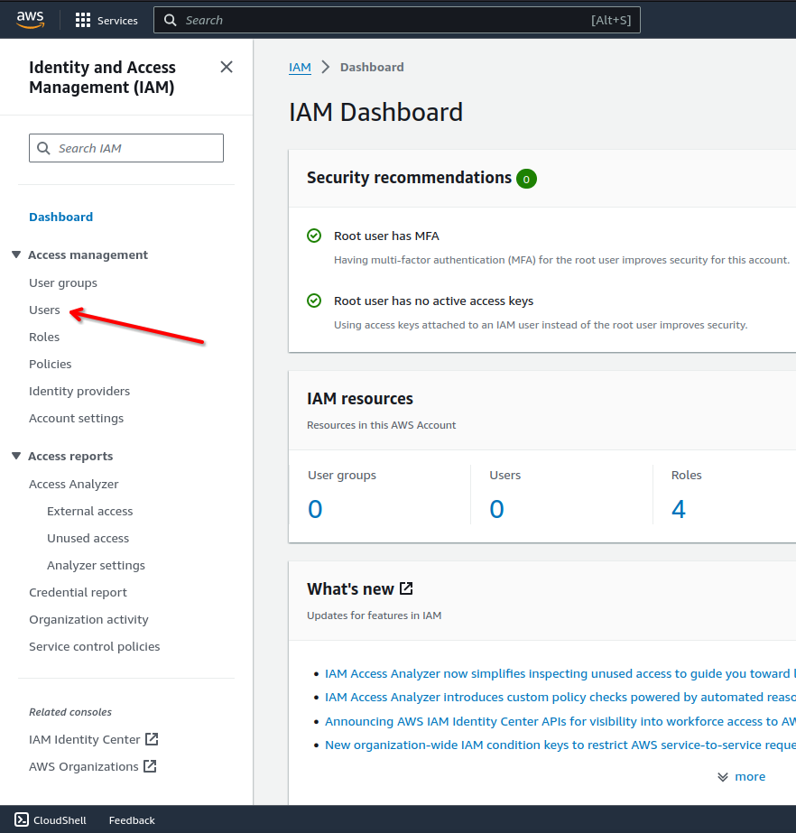Viewport: 796px width, 833px height.
Task: Open Roles from the navigation
Action: pyautogui.click(x=44, y=337)
